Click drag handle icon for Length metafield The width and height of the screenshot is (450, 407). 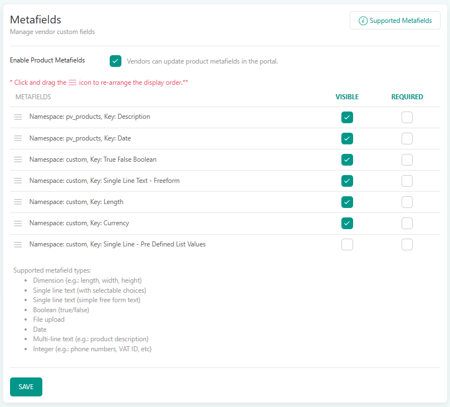click(x=18, y=202)
